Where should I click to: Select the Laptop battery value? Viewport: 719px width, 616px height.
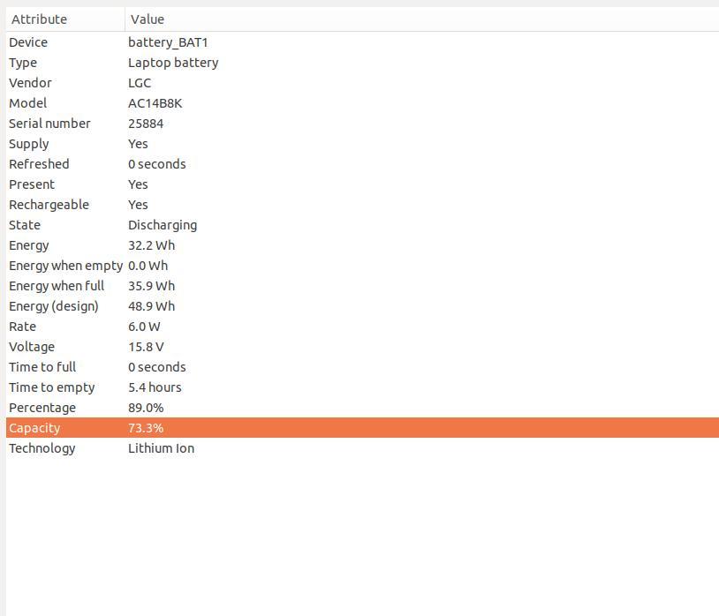pos(173,63)
